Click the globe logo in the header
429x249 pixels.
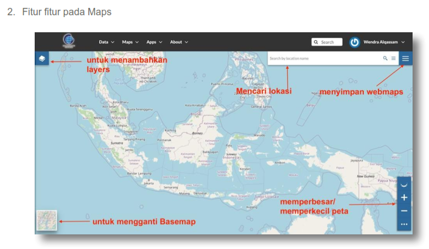coord(68,41)
